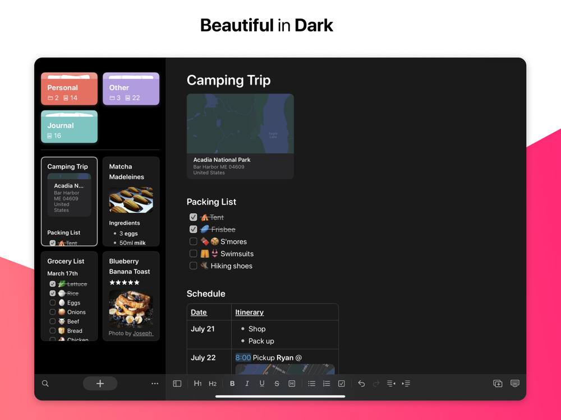Image resolution: width=561 pixels, height=420 pixels.
Task: Click the Shop bullet item
Action: click(x=257, y=329)
